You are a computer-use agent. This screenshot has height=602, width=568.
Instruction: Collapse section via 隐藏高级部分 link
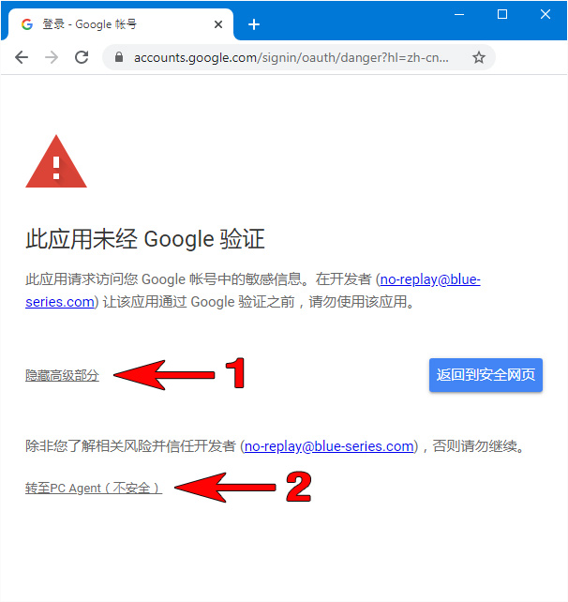click(62, 375)
